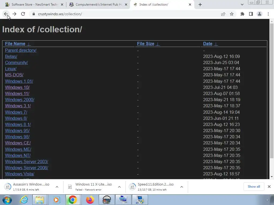The width and height of the screenshot is (274, 205).
Task: Open a new tab with plus button
Action: coord(200,5)
